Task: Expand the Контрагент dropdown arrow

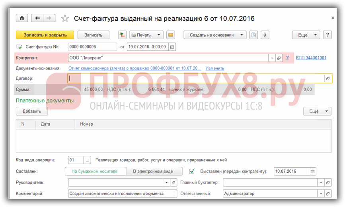Action: point(272,58)
